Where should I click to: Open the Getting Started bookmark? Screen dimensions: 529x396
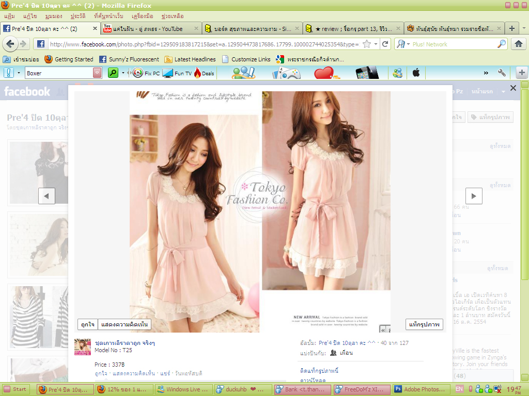pyautogui.click(x=69, y=59)
